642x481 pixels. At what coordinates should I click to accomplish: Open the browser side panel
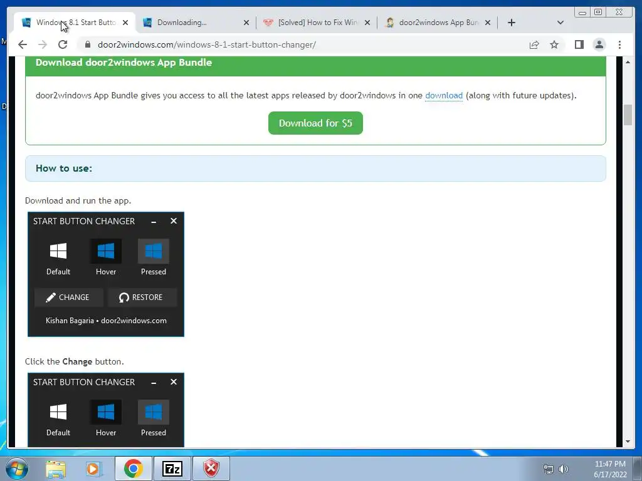pos(579,44)
